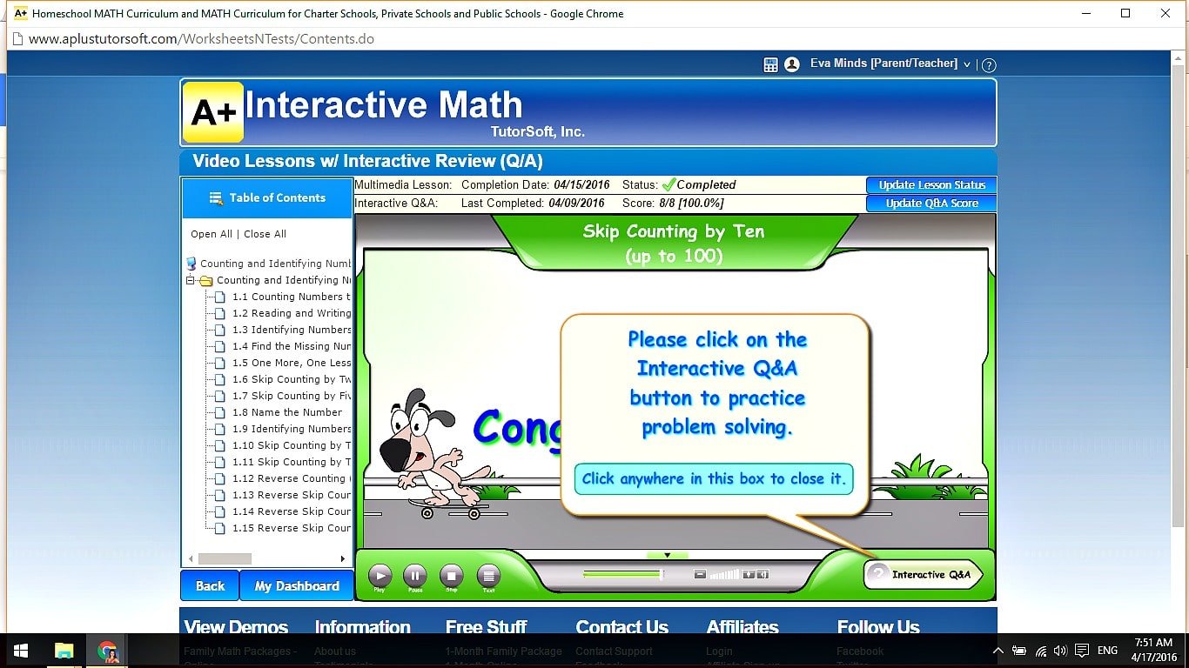Click the page icon beside lesson 1.9
1189x668 pixels.
click(219, 429)
